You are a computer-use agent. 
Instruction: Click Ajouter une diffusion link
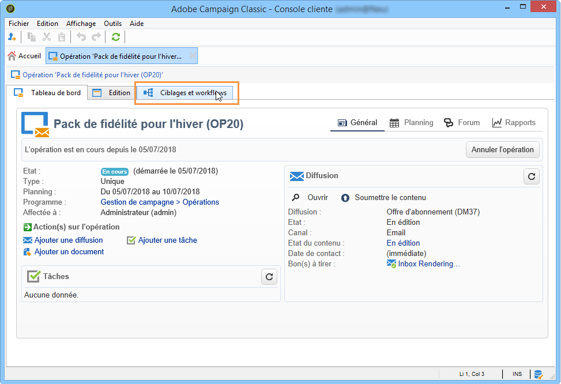pos(69,240)
